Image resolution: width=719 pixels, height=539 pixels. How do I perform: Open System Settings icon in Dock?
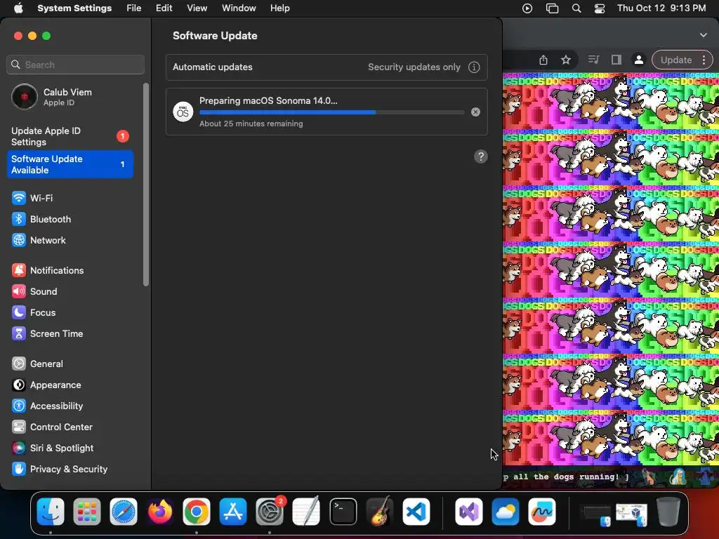click(x=270, y=512)
